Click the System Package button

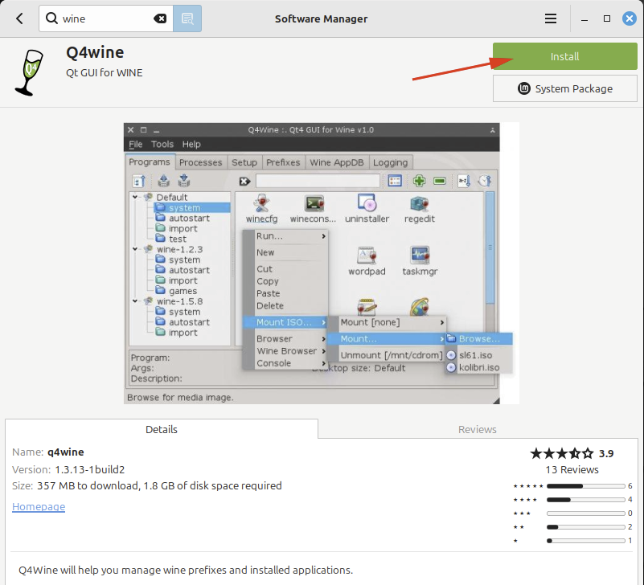pyautogui.click(x=564, y=89)
